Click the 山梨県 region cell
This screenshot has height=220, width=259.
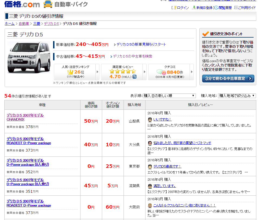134,121
